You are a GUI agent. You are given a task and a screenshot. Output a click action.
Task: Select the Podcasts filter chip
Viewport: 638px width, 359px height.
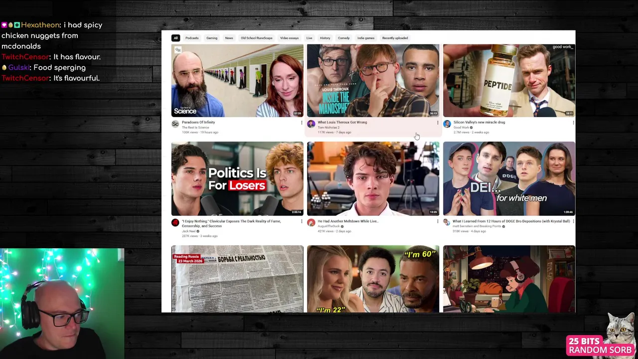[192, 38]
